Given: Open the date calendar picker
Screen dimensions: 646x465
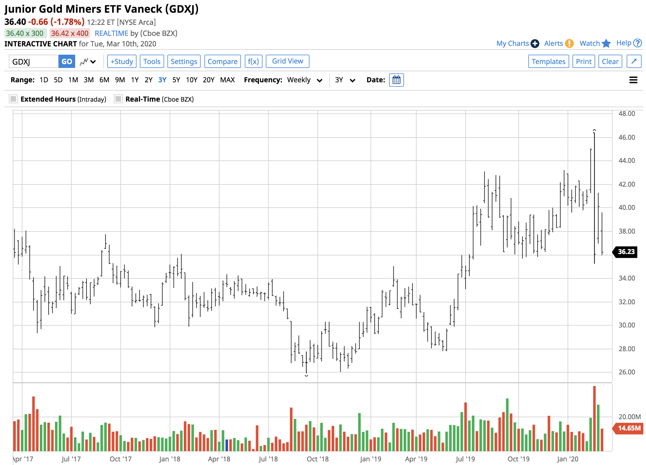Looking at the screenshot, I should pos(396,80).
